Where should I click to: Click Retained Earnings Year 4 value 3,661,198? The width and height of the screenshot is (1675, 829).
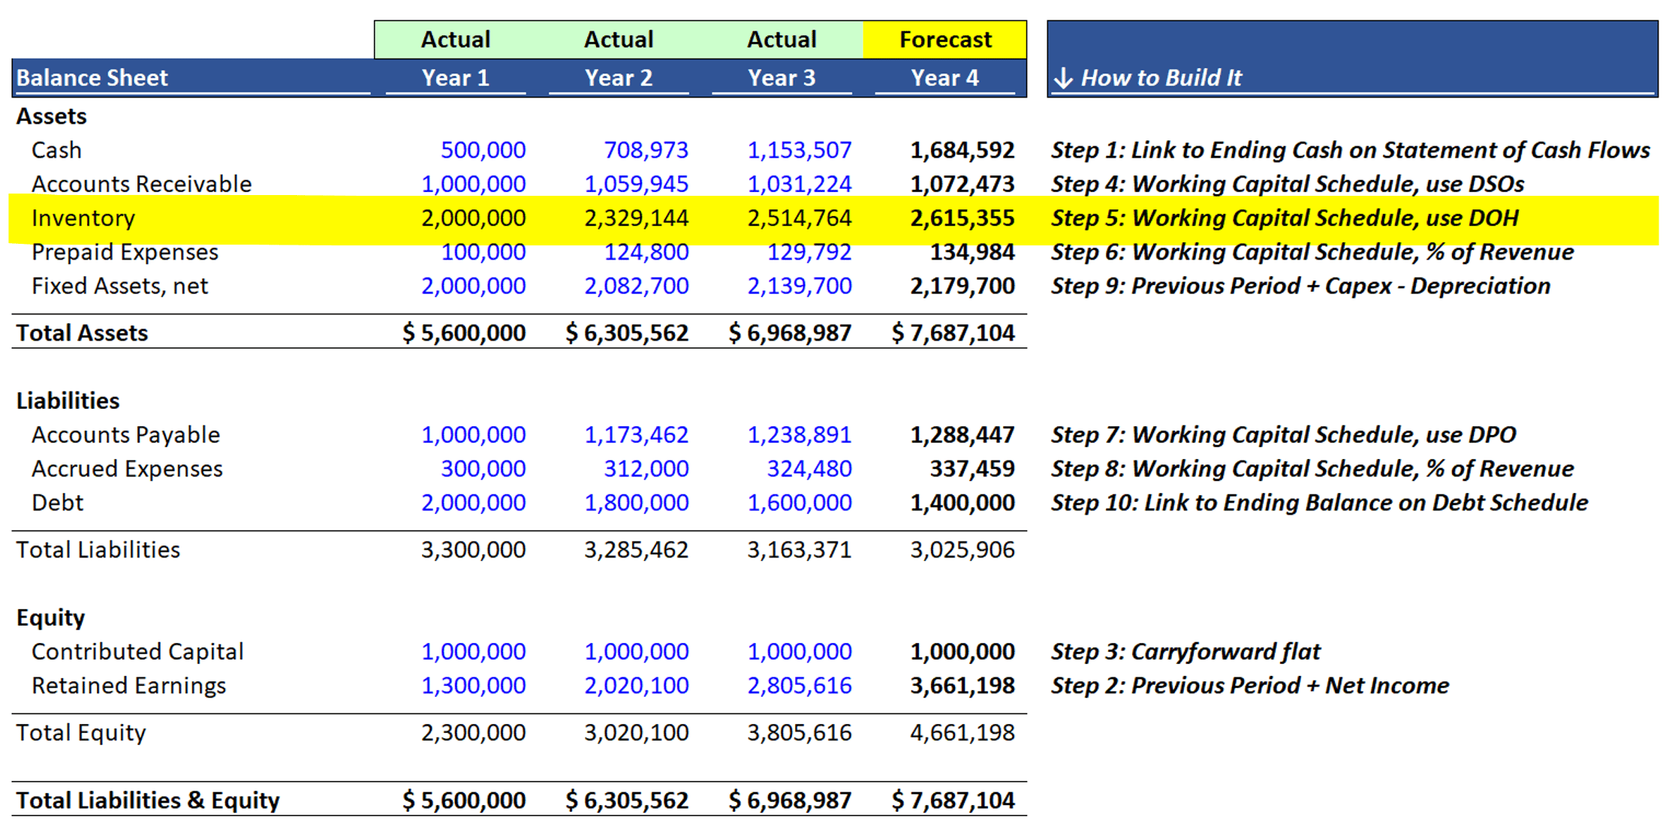(x=962, y=686)
